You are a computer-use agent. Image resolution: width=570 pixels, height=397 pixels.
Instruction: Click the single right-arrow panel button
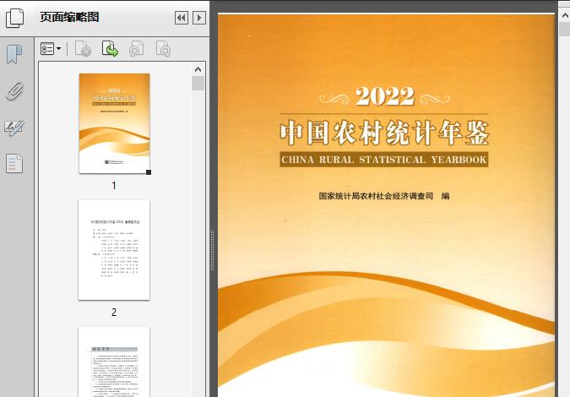pyautogui.click(x=199, y=18)
